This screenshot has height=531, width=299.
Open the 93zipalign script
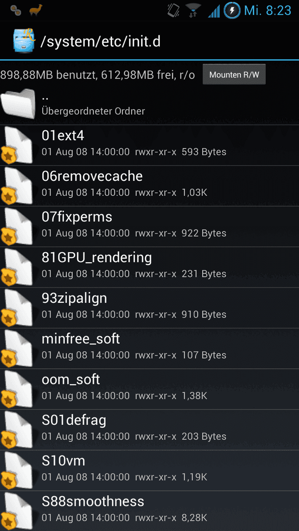coord(149,308)
